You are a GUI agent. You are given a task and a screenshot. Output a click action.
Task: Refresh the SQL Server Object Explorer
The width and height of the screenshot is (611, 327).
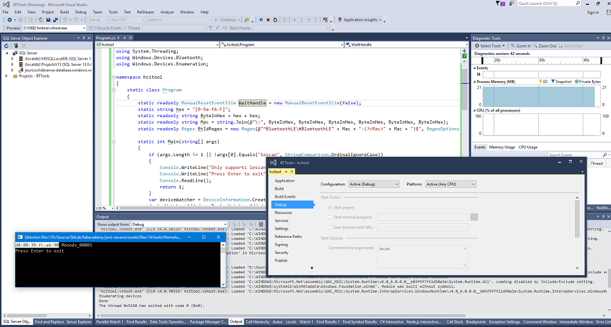[x=6, y=45]
